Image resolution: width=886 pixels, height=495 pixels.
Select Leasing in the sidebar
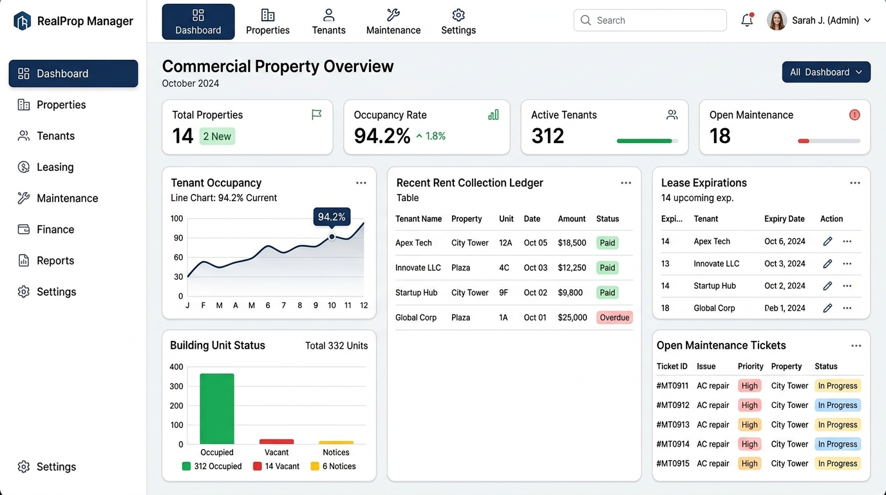click(x=73, y=167)
